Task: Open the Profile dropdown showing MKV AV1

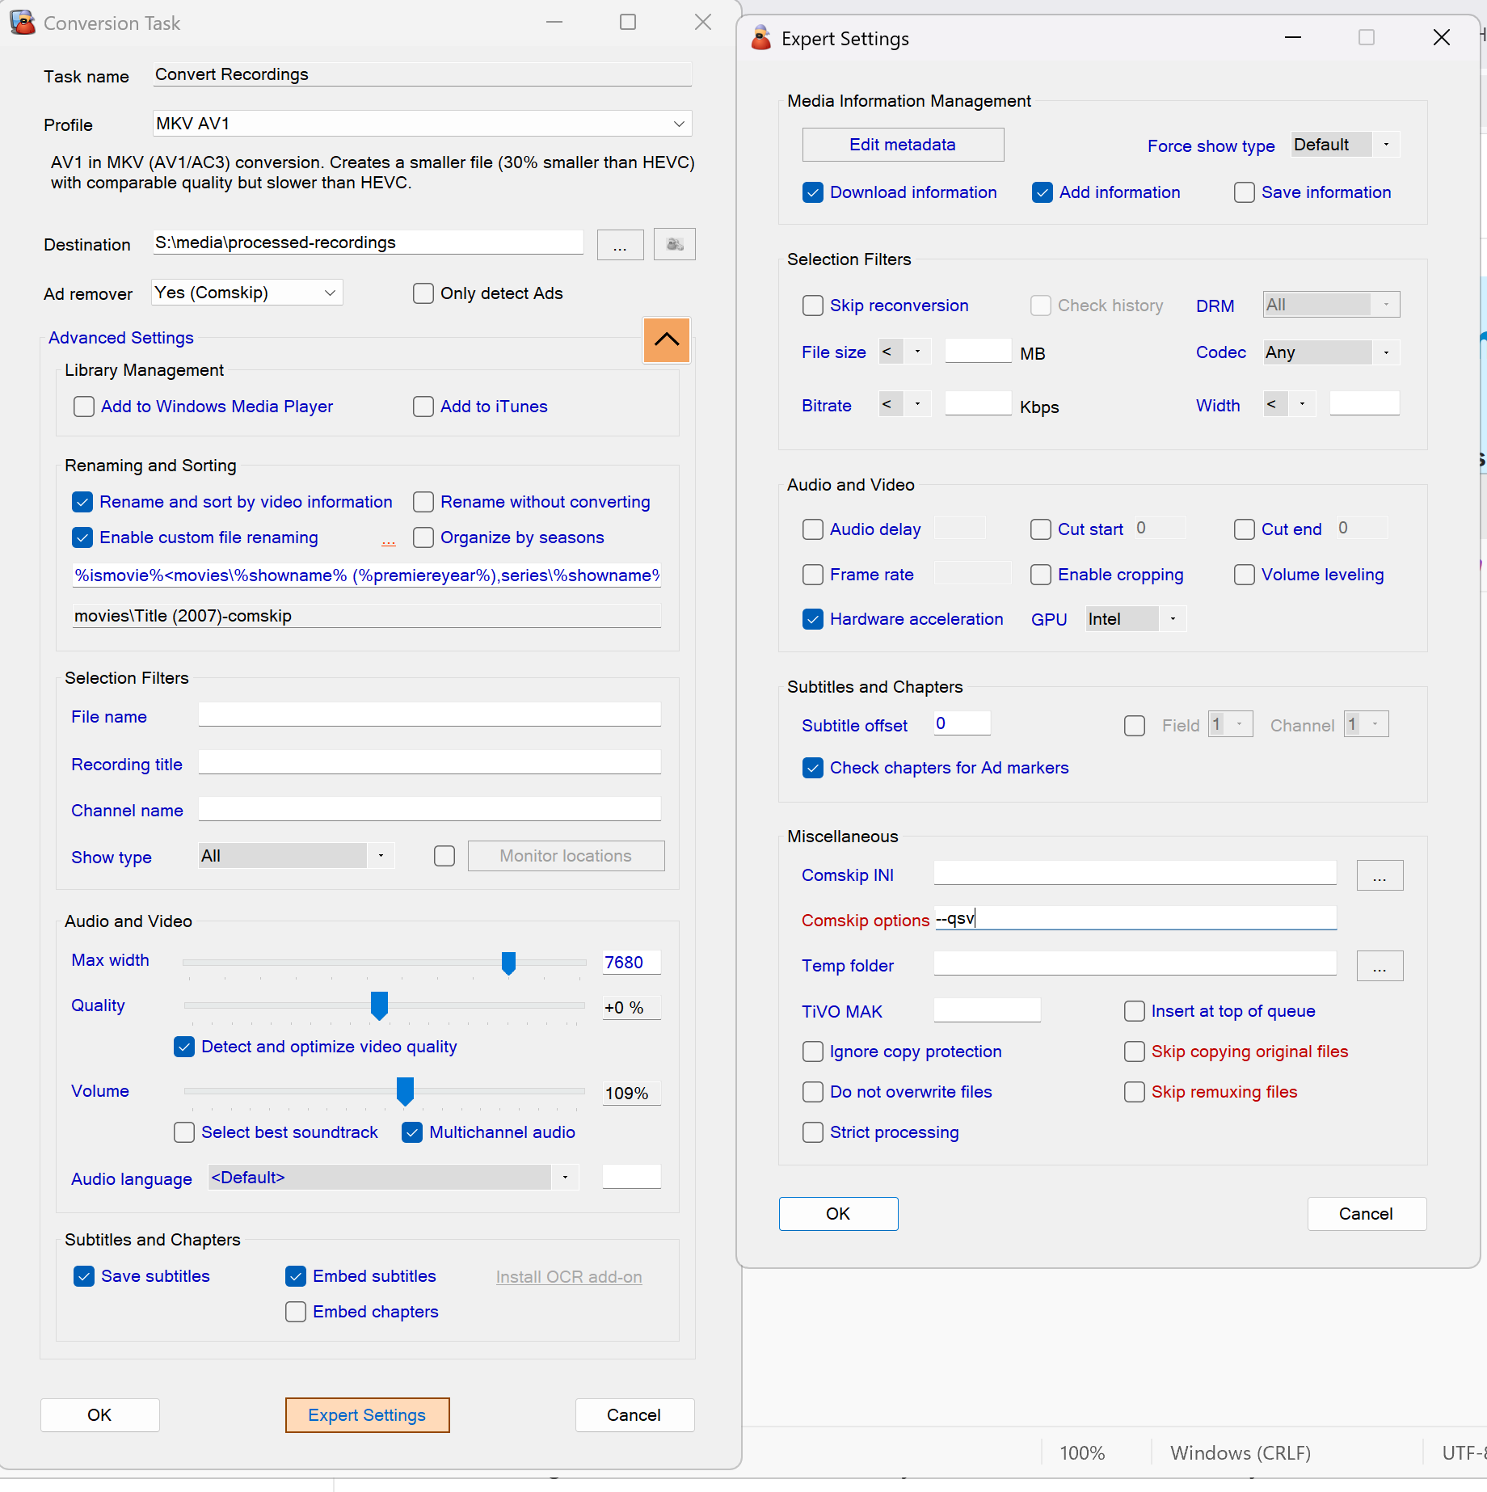Action: (x=678, y=124)
